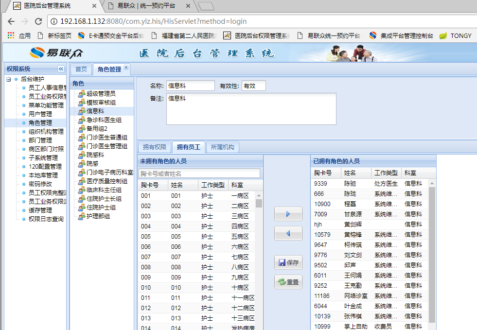
Task: Open 用户管理 in the menu tree
Action: (x=40, y=114)
